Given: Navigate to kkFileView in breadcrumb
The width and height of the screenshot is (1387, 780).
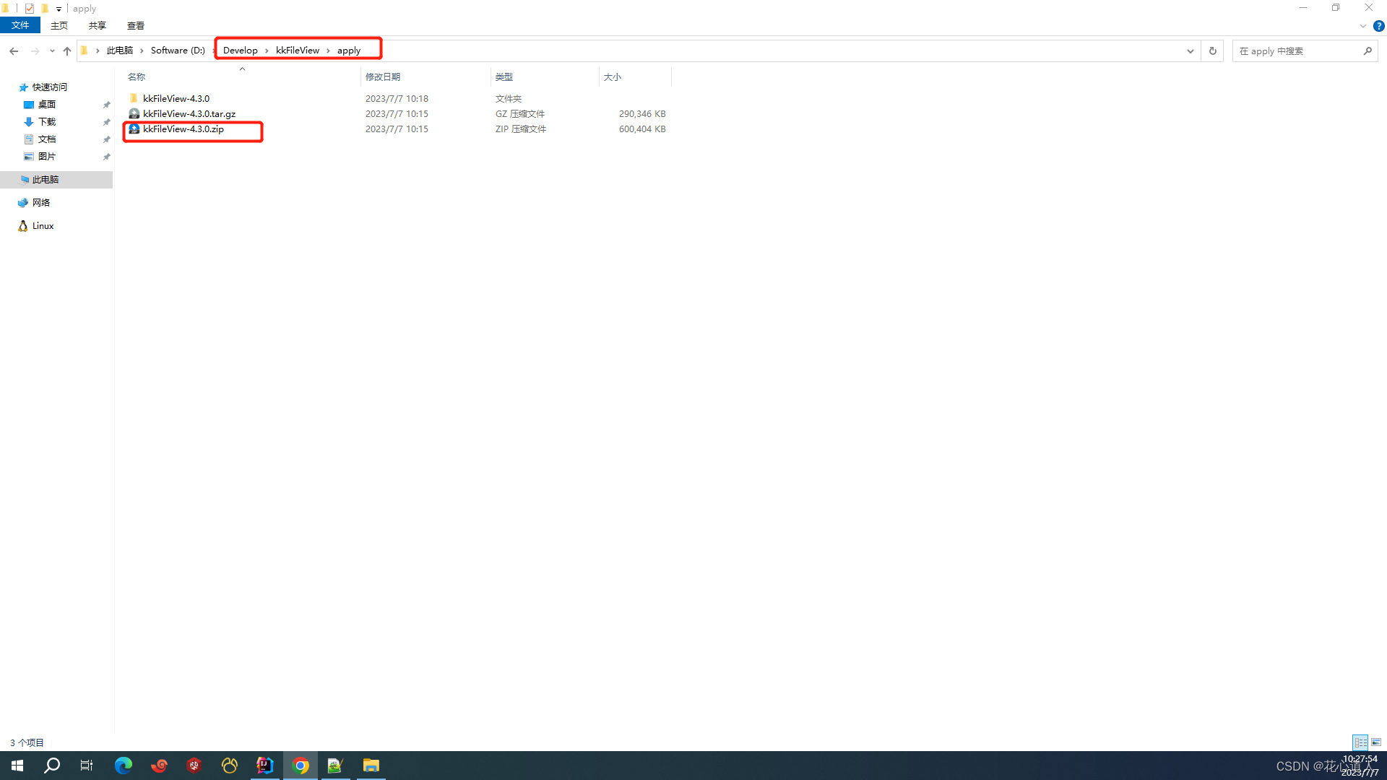Looking at the screenshot, I should point(297,51).
